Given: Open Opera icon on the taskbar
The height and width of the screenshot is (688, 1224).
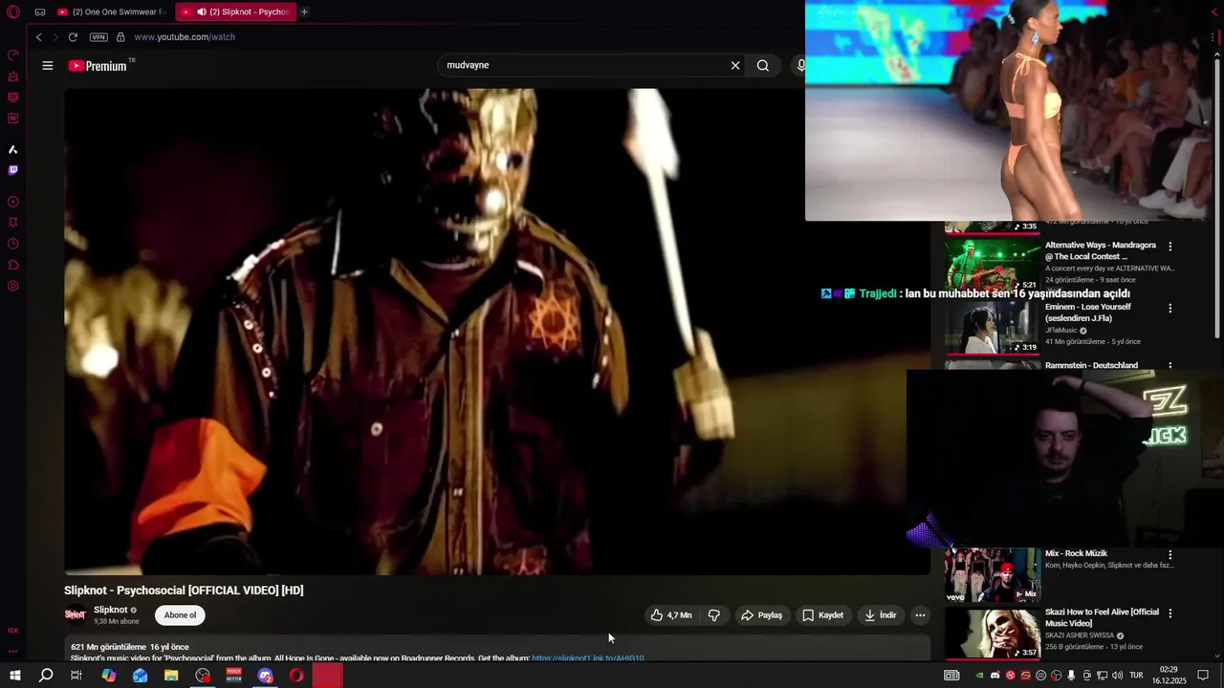Looking at the screenshot, I should [296, 676].
